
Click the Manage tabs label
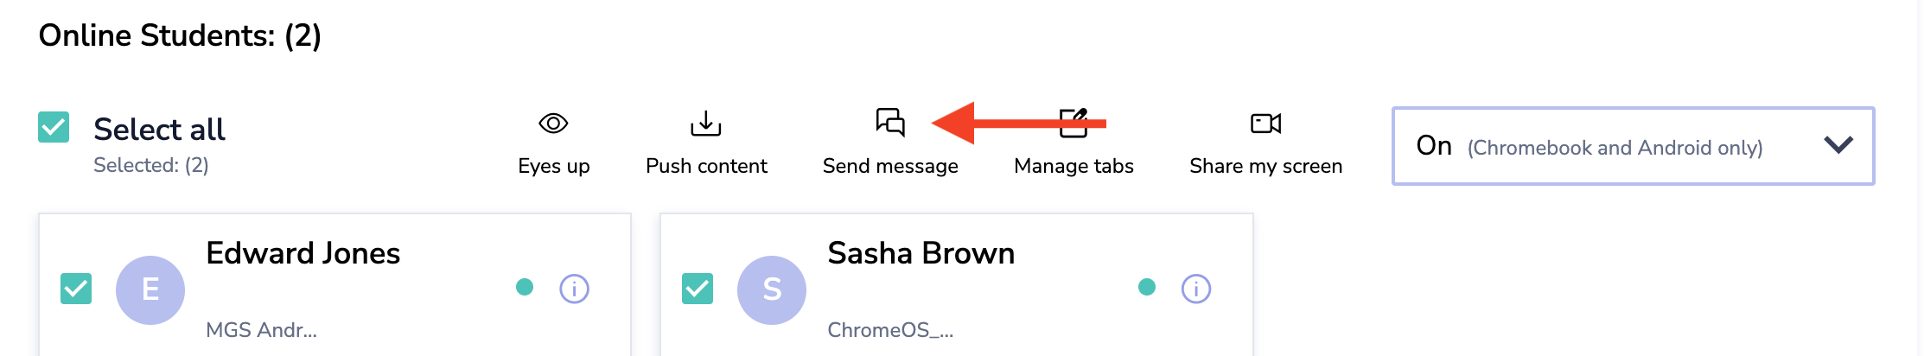click(x=1073, y=166)
